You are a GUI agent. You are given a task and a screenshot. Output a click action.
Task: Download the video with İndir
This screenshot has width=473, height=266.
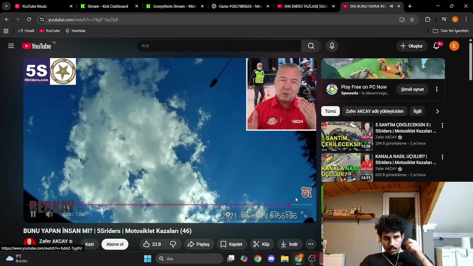tap(289, 244)
